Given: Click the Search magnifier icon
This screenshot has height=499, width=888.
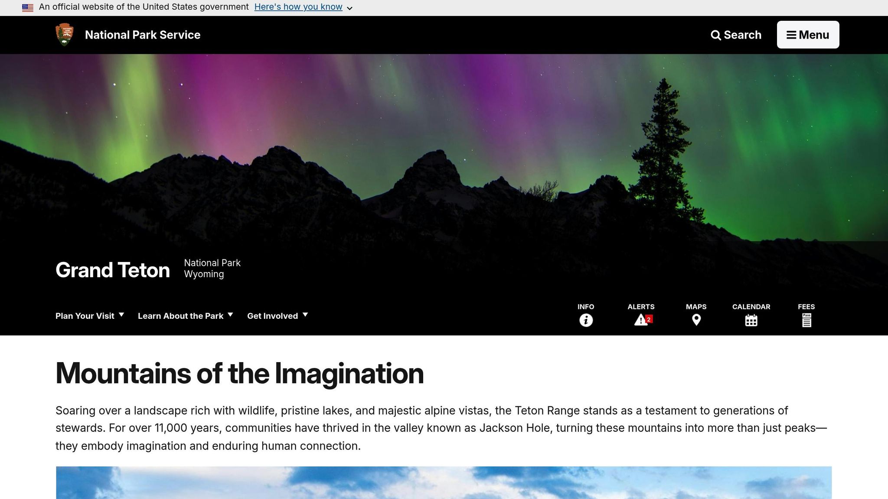Looking at the screenshot, I should (x=716, y=35).
